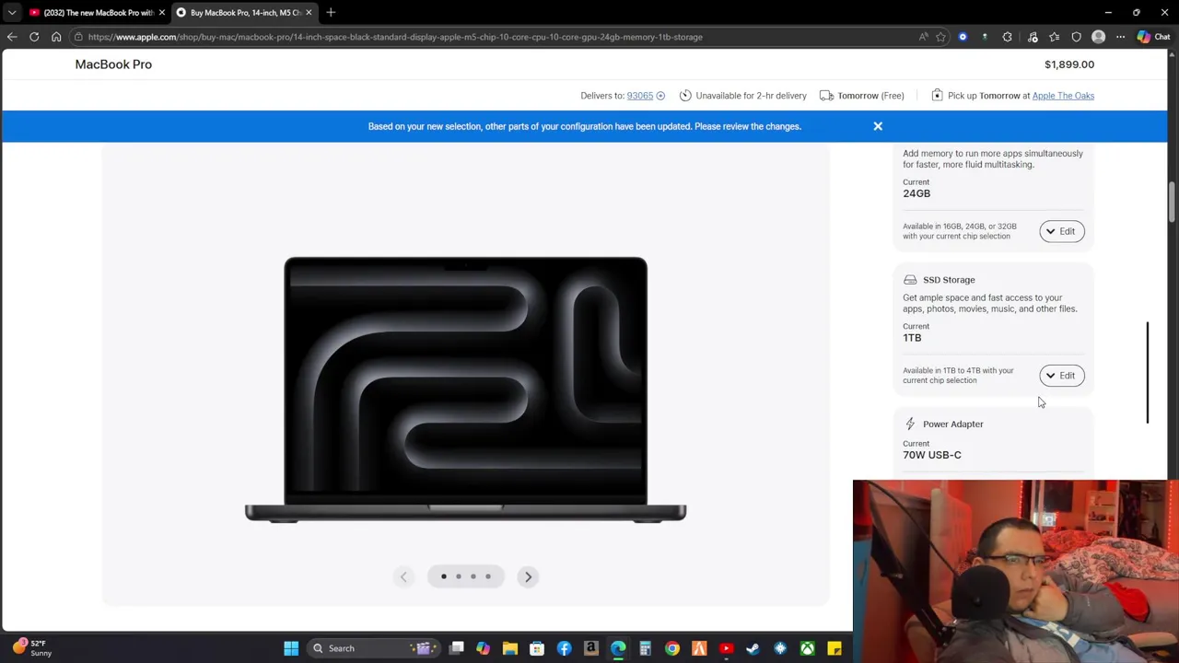Open Sticky Notes from the taskbar
This screenshot has height=663, width=1179.
coord(834,648)
